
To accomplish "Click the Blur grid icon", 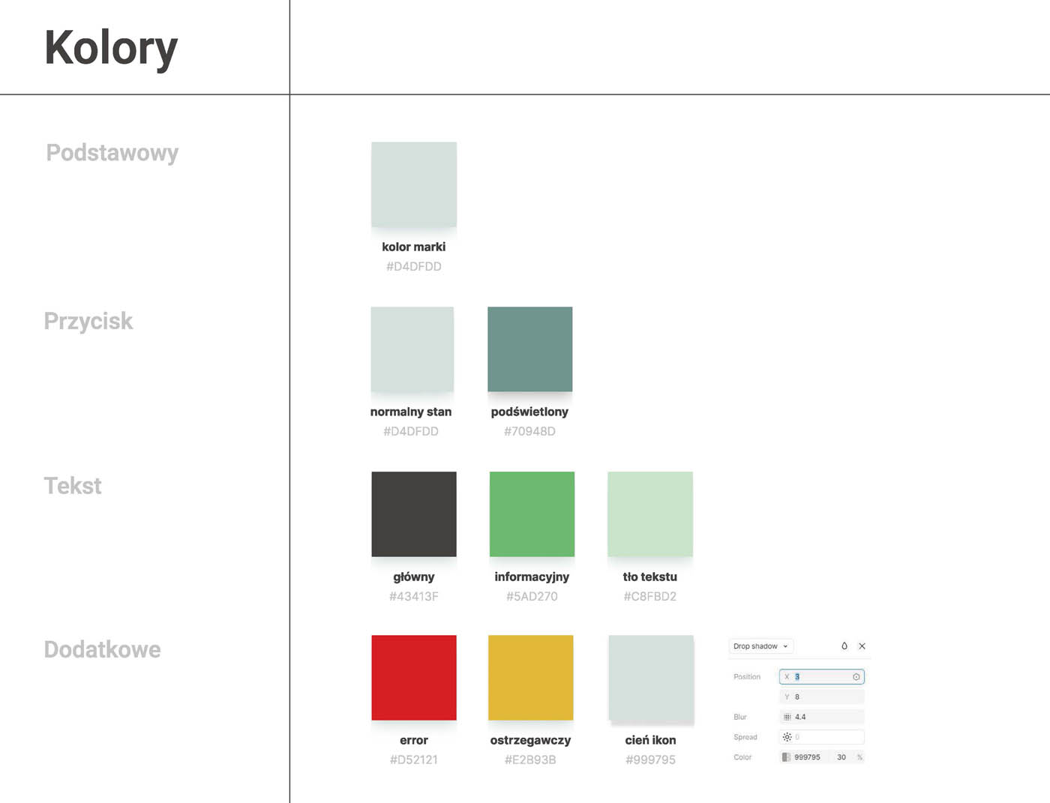I will (787, 717).
